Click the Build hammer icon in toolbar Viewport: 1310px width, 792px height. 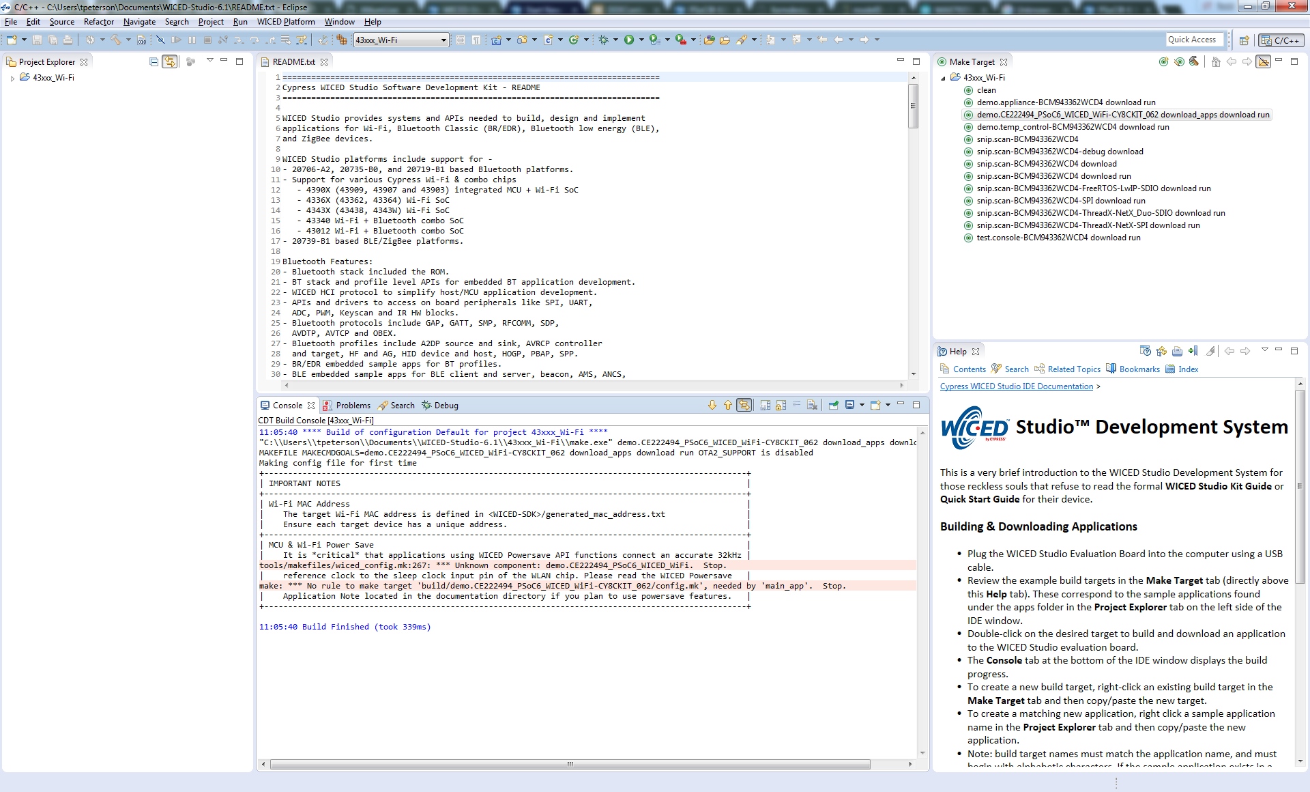click(116, 40)
